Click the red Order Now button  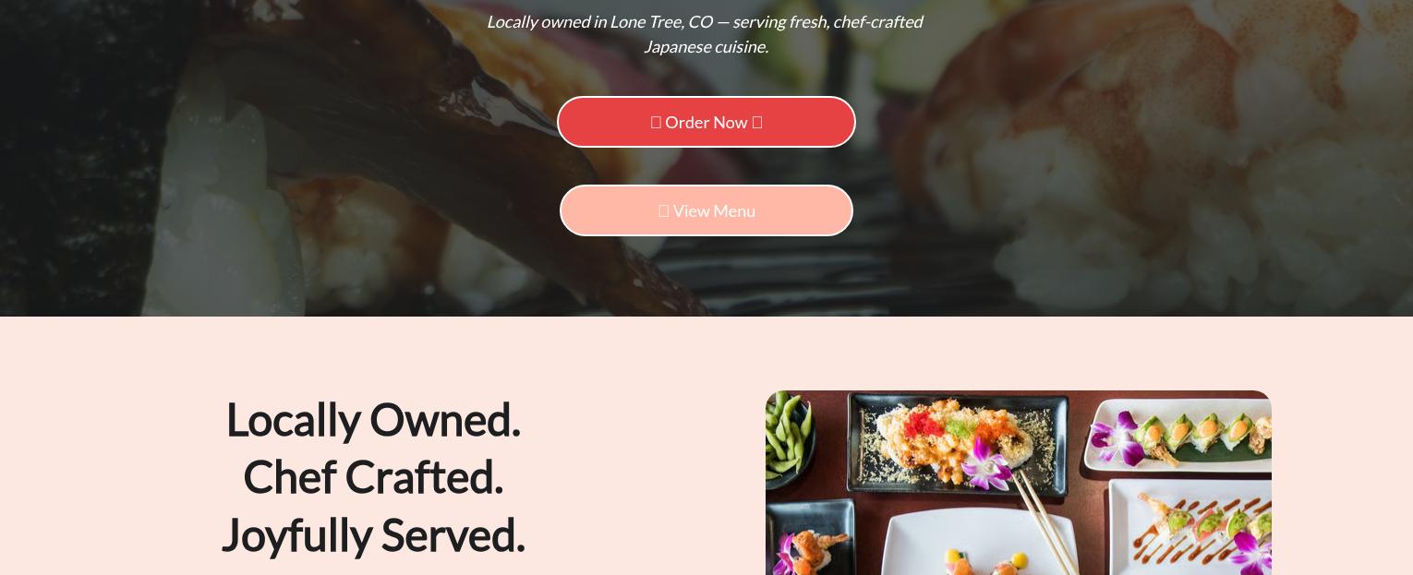706,122
